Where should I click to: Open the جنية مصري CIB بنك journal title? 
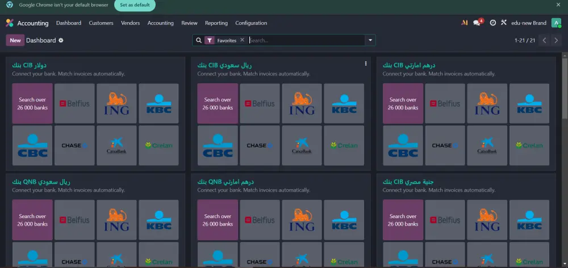pyautogui.click(x=408, y=182)
